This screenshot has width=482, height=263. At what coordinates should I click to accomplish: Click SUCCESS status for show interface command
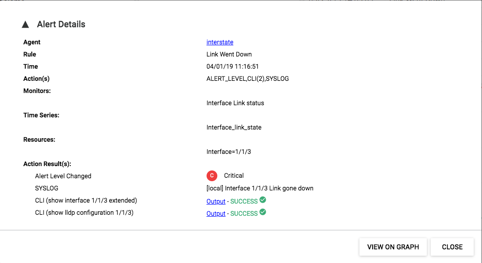point(244,201)
